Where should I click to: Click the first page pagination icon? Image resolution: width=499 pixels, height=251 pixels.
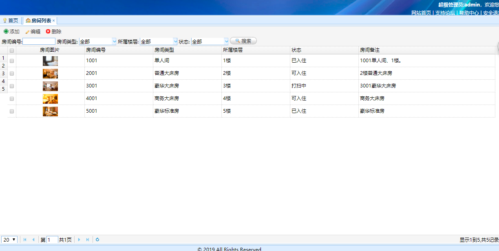click(25, 240)
